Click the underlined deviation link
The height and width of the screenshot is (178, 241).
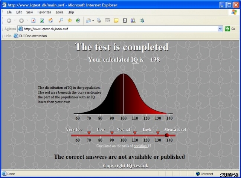click(140, 146)
